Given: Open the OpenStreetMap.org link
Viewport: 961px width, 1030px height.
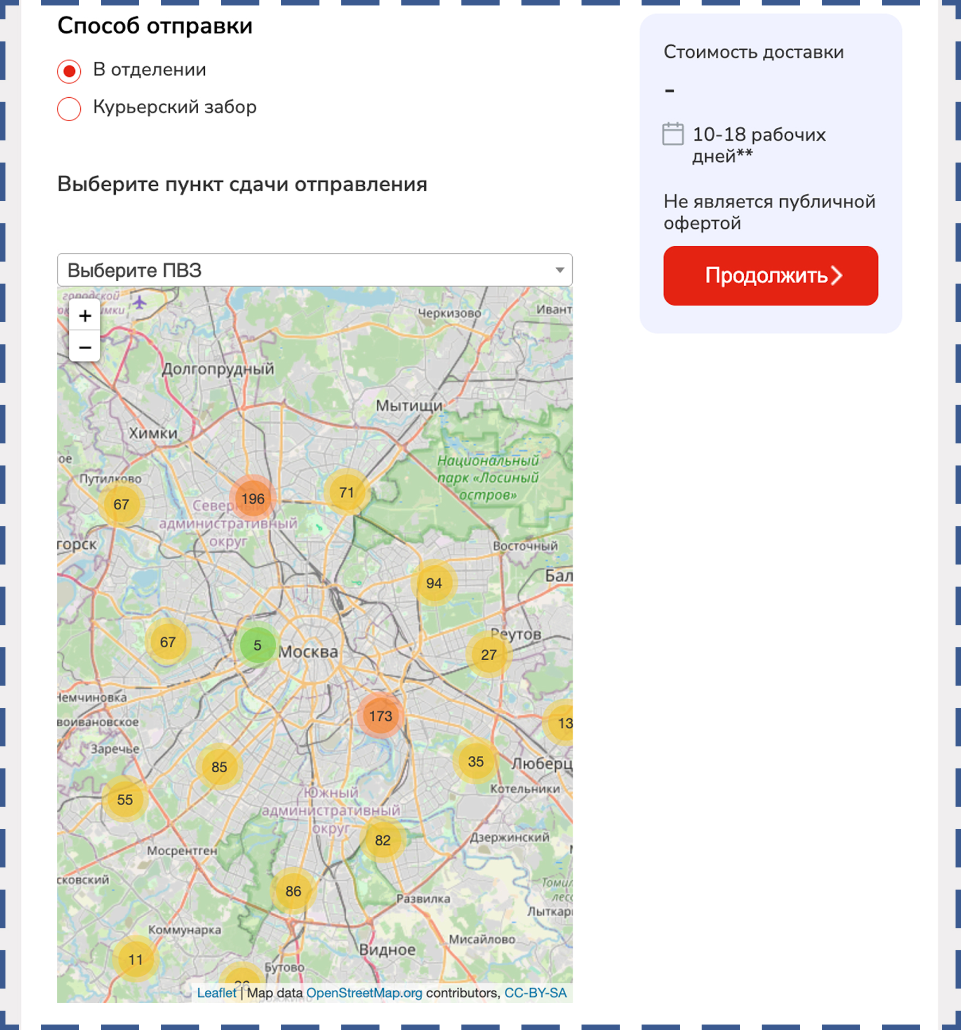Looking at the screenshot, I should 364,993.
